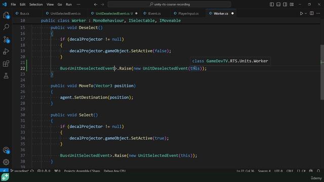Open the Go menu
The height and width of the screenshot is (182, 324).
click(x=60, y=5)
